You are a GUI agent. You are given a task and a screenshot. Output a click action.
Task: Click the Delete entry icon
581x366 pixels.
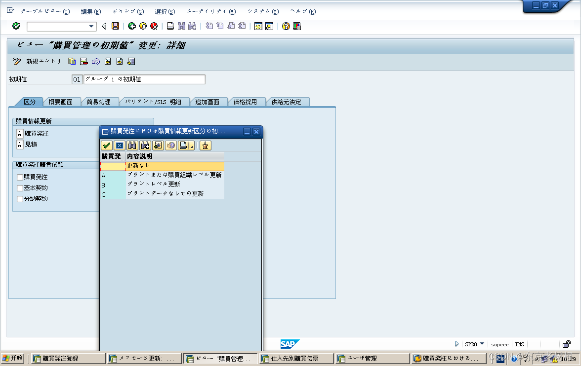point(84,61)
